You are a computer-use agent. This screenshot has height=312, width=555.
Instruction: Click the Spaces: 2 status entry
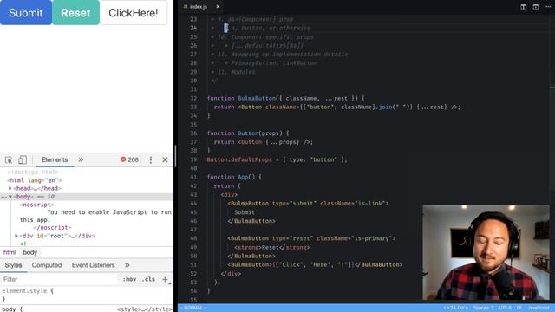483,309
